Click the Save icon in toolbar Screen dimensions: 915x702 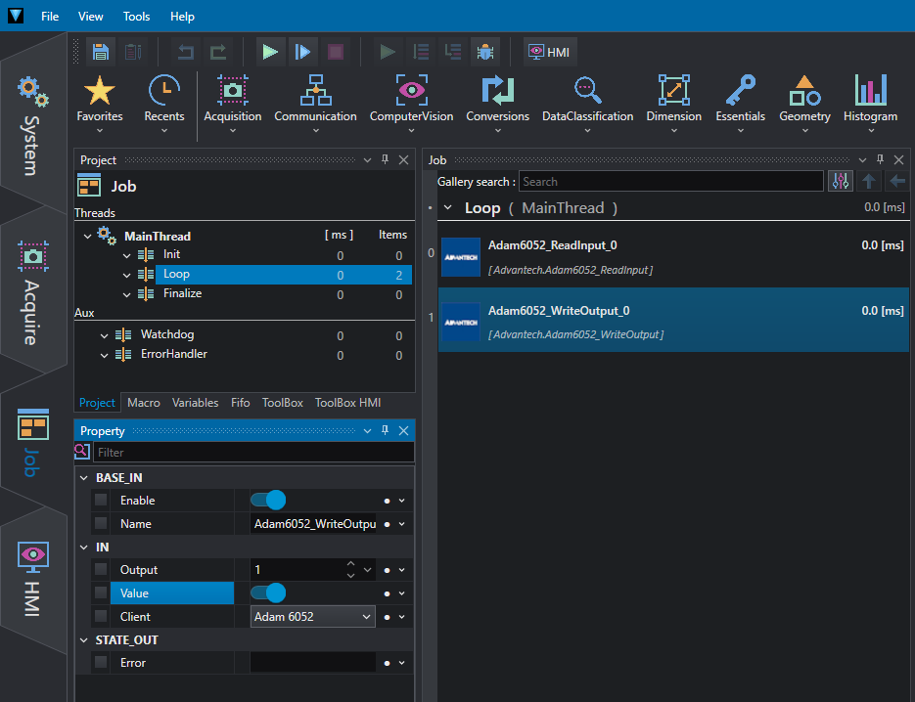100,52
